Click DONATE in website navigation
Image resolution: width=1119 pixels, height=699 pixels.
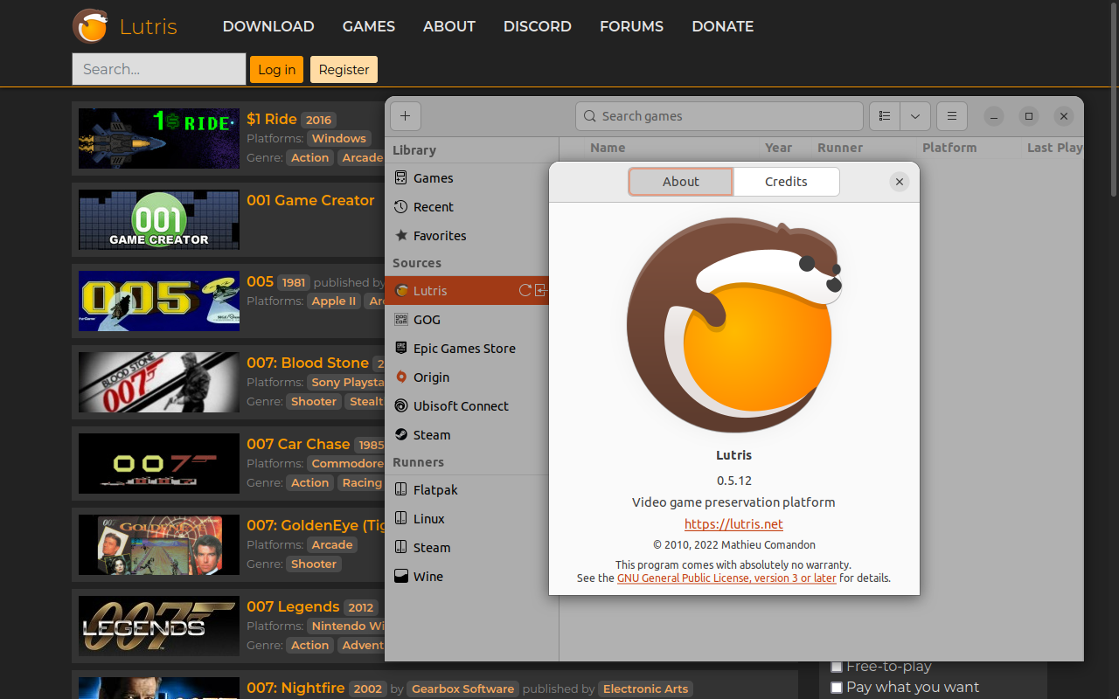(723, 26)
